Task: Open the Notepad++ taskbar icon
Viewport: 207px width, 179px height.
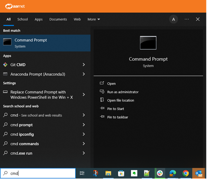Action: (x=147, y=173)
